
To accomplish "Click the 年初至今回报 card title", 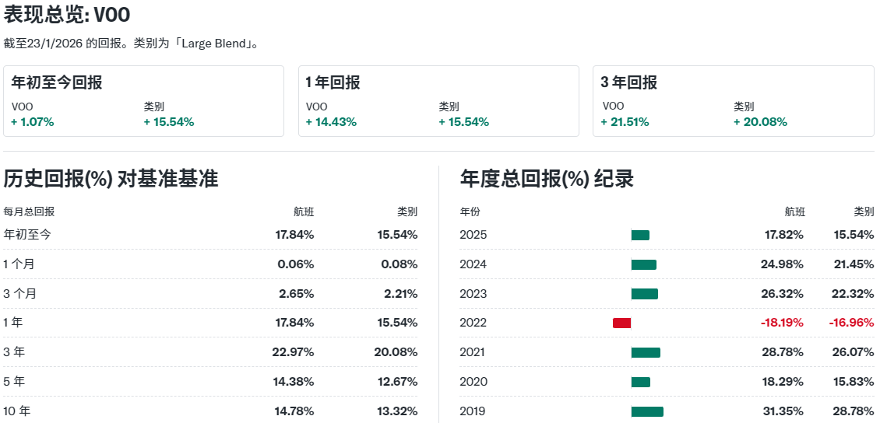I will click(x=57, y=82).
